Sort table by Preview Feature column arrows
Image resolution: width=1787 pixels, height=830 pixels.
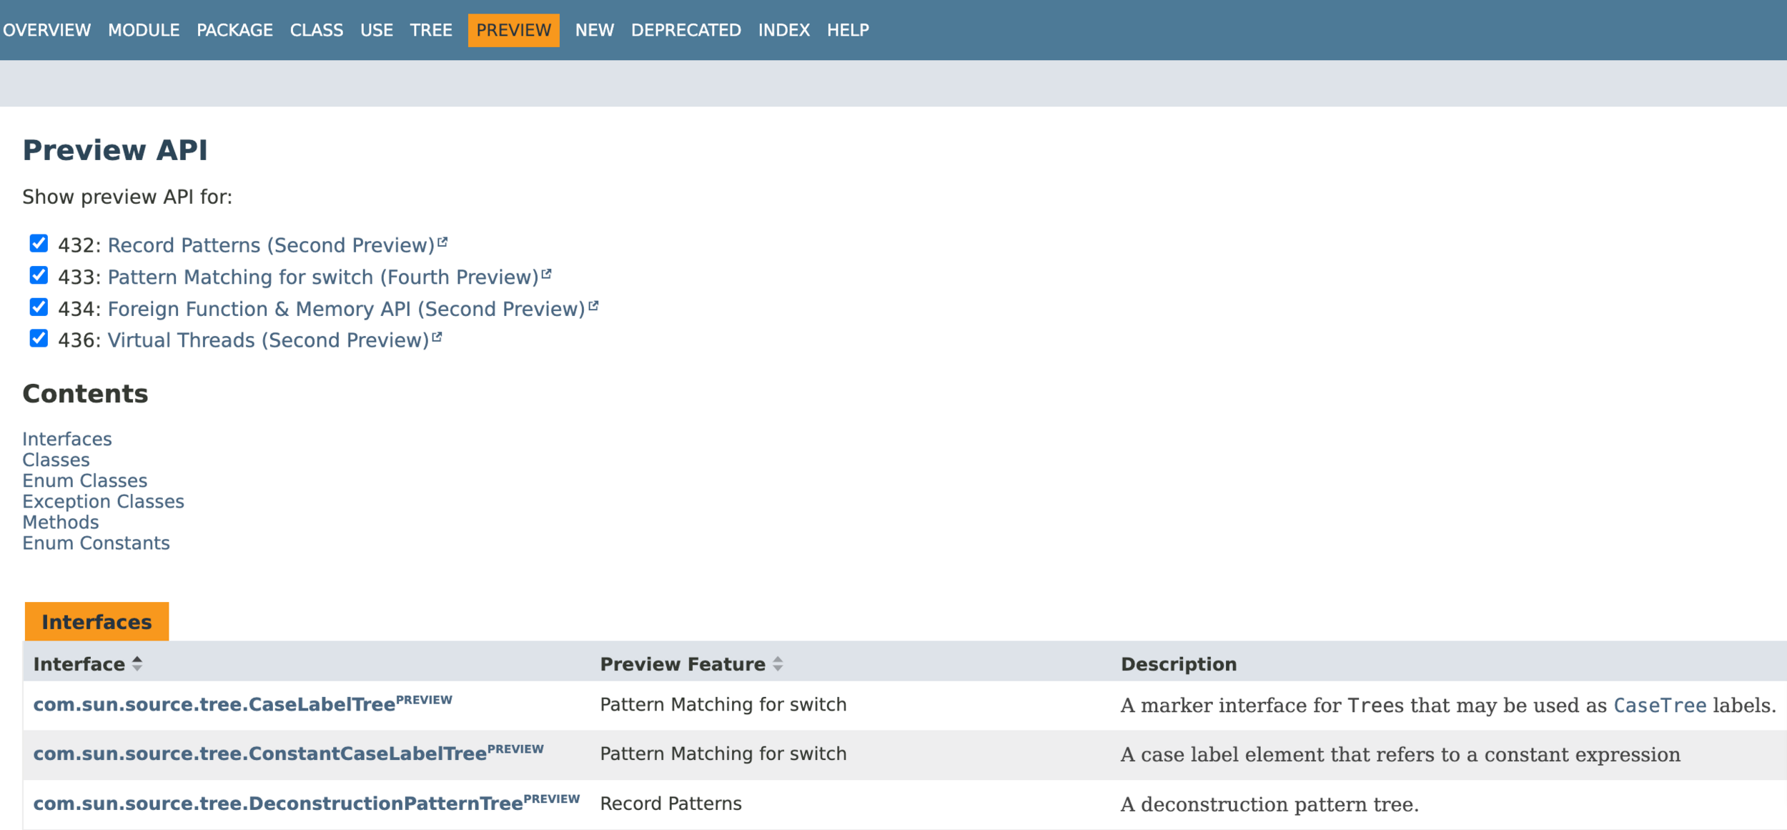(778, 663)
